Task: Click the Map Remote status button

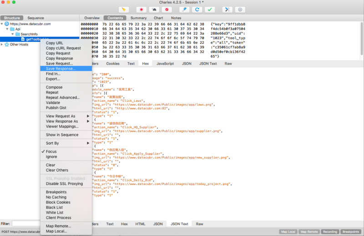Action: pos(309,231)
